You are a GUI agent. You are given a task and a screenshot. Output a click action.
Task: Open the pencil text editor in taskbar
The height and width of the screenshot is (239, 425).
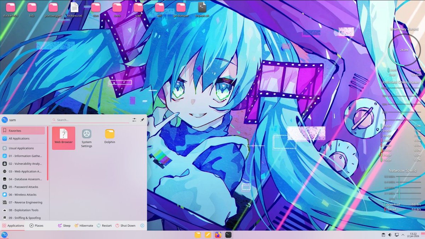point(208,235)
